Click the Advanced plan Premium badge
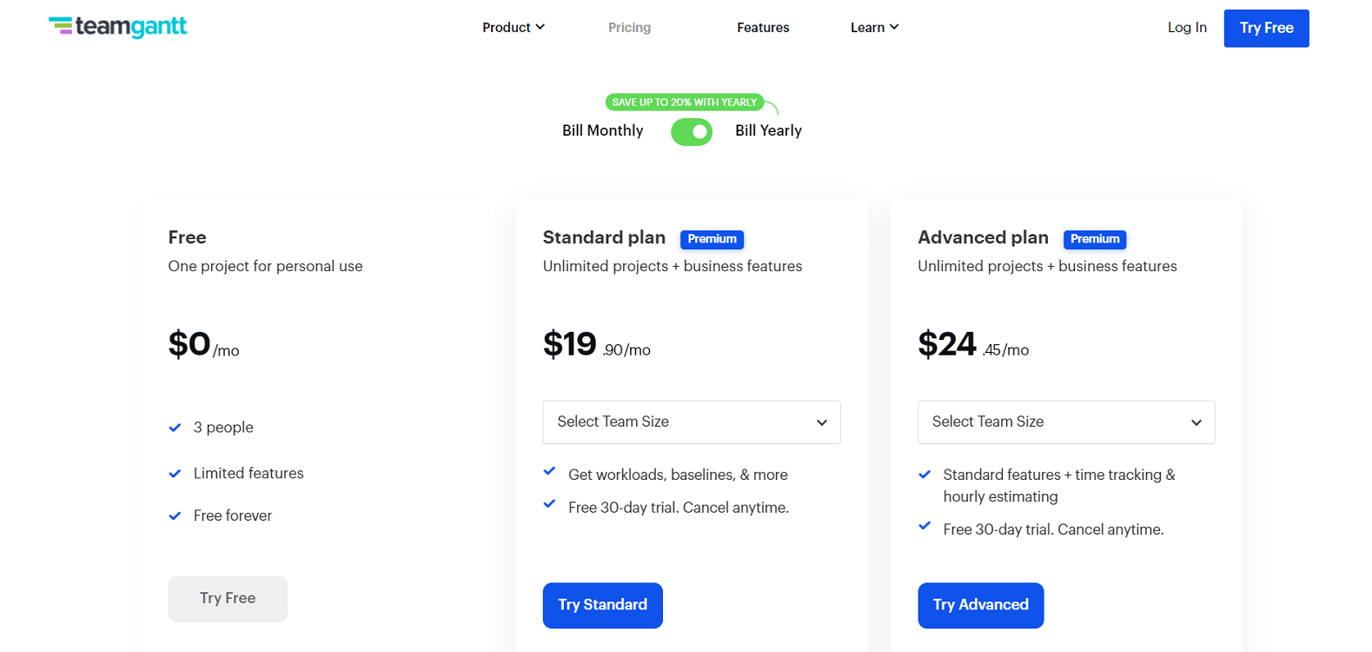The height and width of the screenshot is (652, 1372). (1094, 239)
